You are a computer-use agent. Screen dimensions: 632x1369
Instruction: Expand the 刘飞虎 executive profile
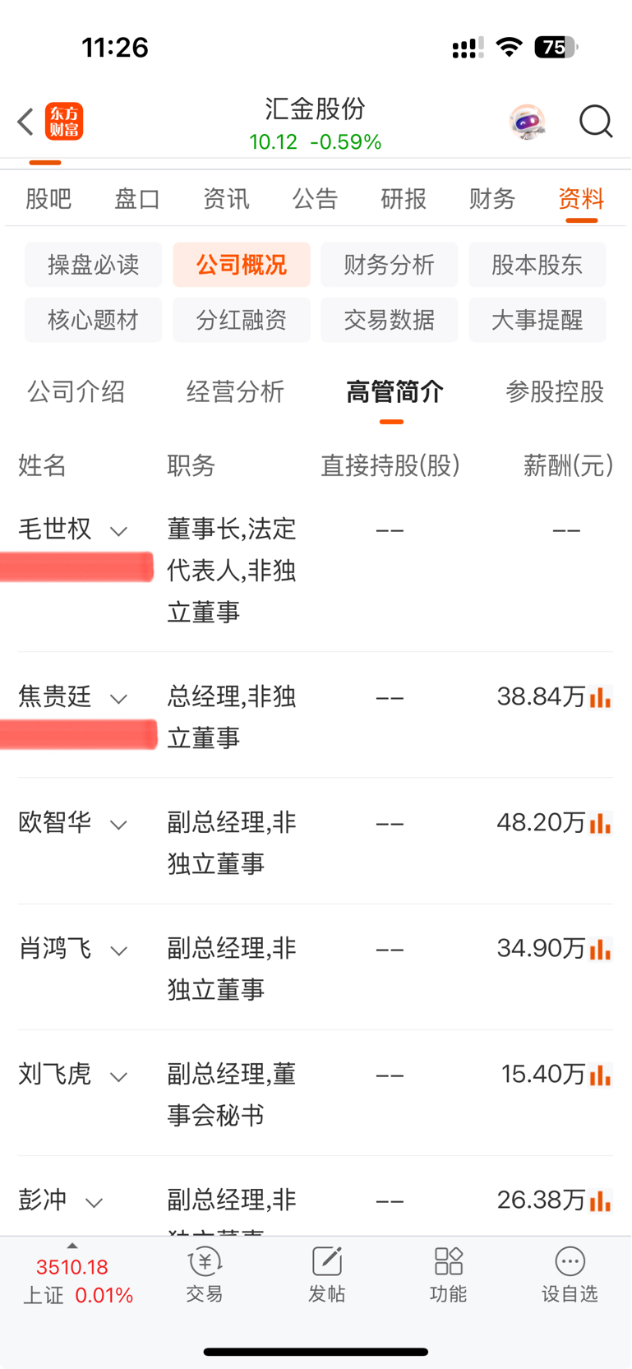(118, 1077)
